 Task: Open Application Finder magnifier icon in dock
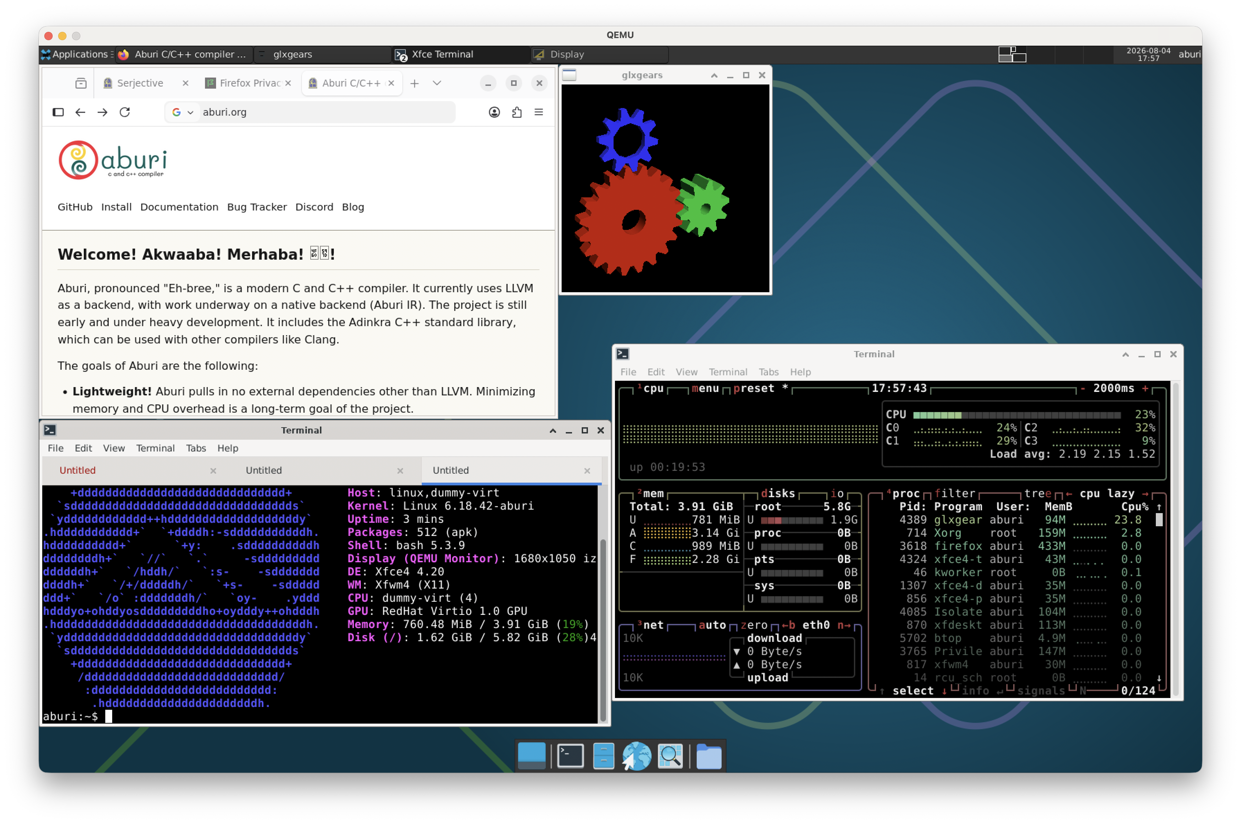pyautogui.click(x=670, y=756)
